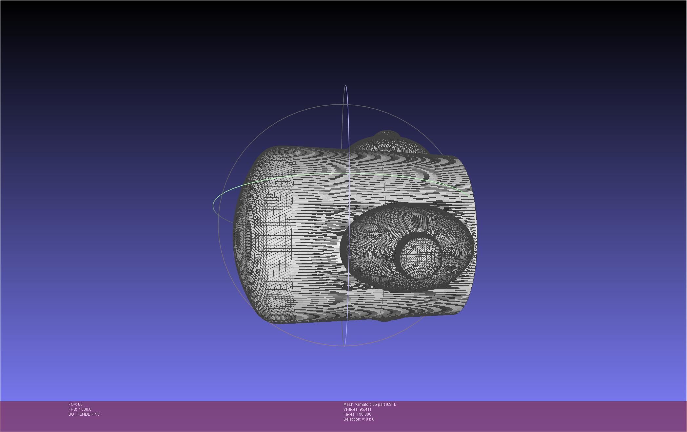This screenshot has width=687, height=432.
Task: Click the Faces: 190,800 text
Action: [x=357, y=414]
